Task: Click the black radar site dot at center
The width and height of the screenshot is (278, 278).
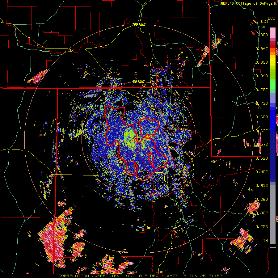Action: pos(138,139)
